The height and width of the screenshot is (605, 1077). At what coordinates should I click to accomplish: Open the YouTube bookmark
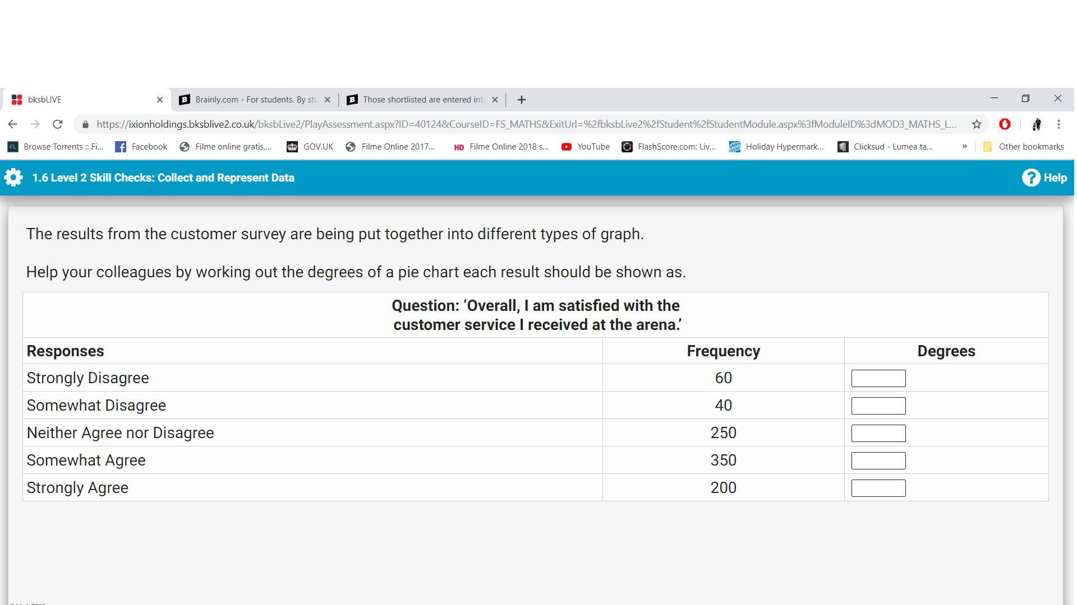586,147
